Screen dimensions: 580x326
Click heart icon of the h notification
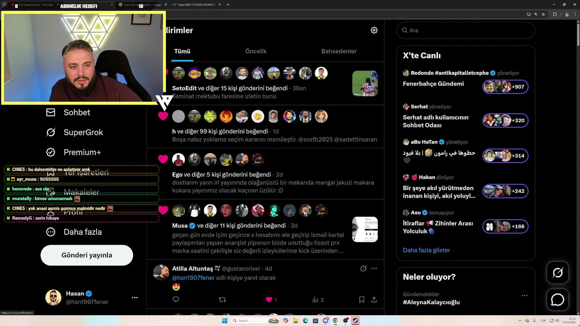tap(163, 116)
